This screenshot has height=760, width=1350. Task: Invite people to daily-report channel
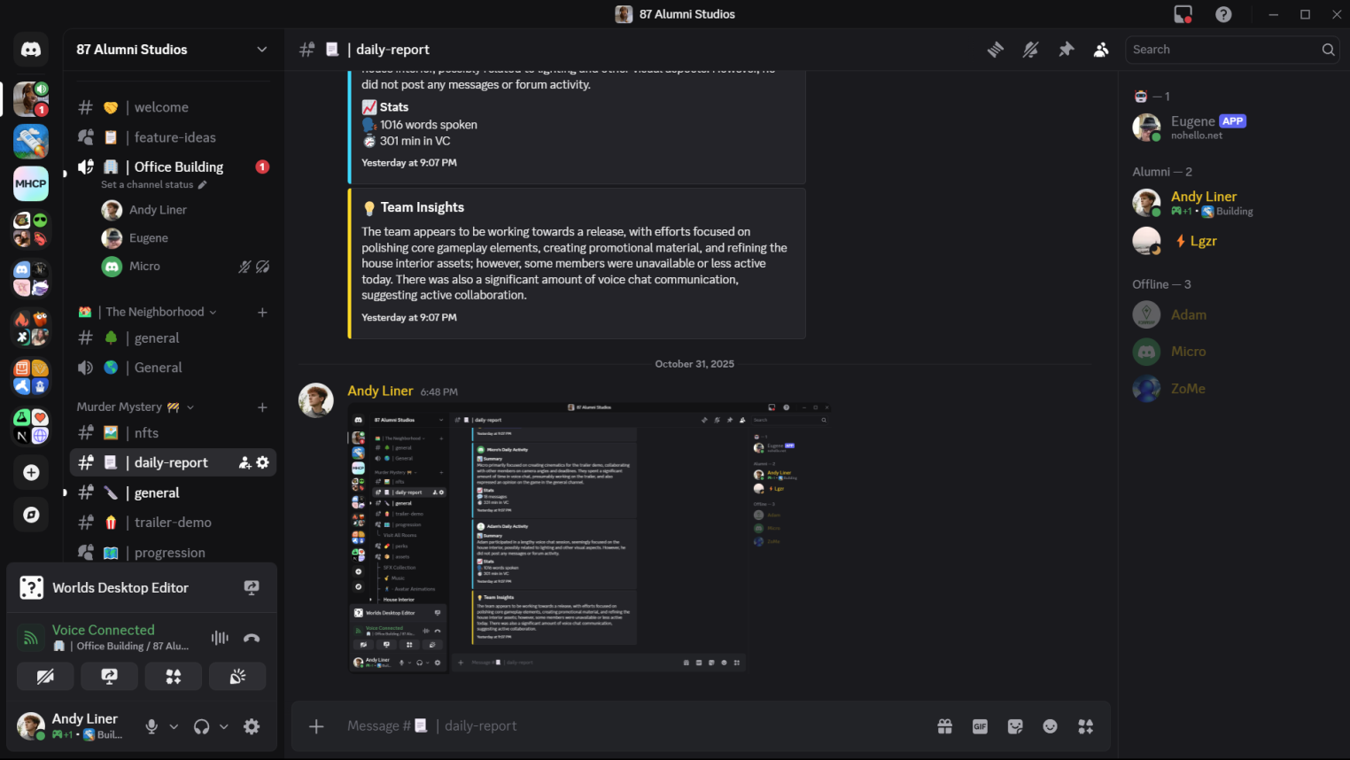244,462
